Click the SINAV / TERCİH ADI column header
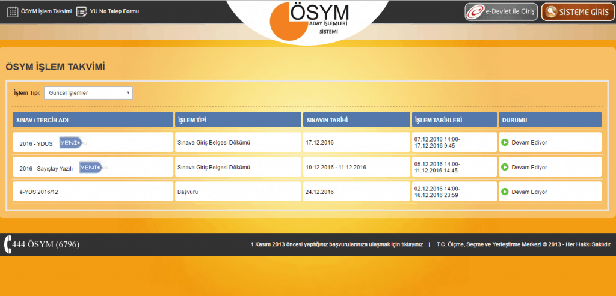 tap(93, 120)
